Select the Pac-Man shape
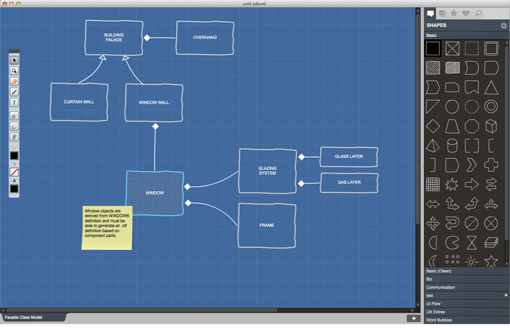The height and width of the screenshot is (328, 510). [452, 242]
